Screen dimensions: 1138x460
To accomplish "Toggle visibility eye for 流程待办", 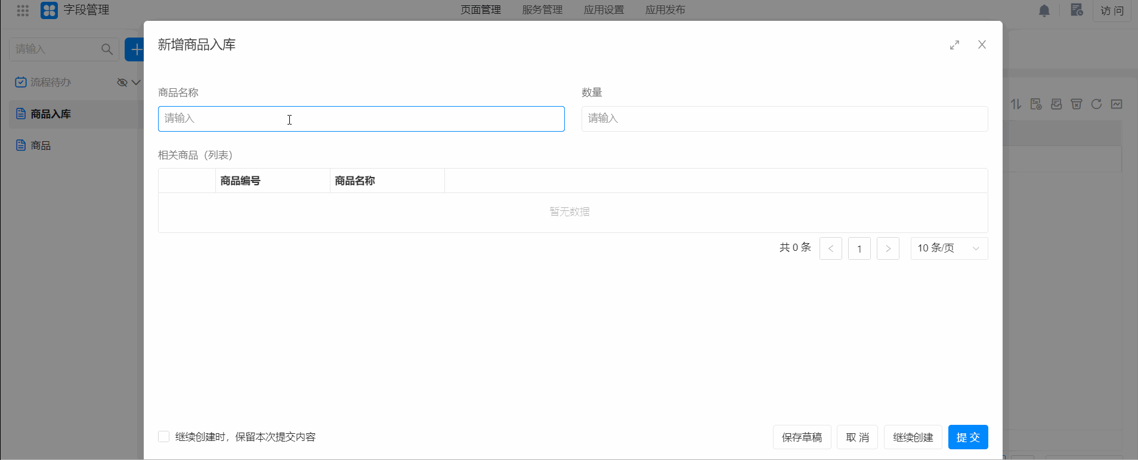I will point(122,82).
